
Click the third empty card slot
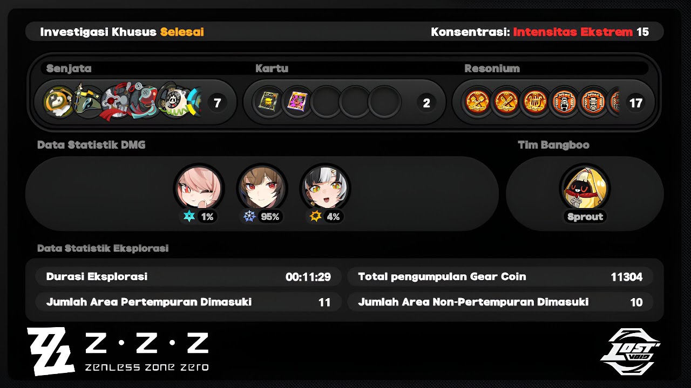384,102
